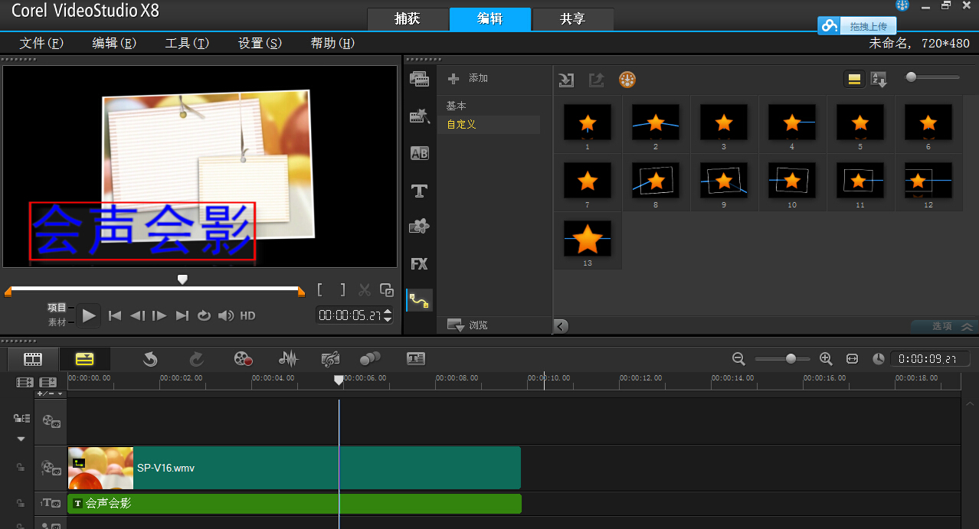Click the import path icon
This screenshot has height=529, width=979.
(566, 80)
